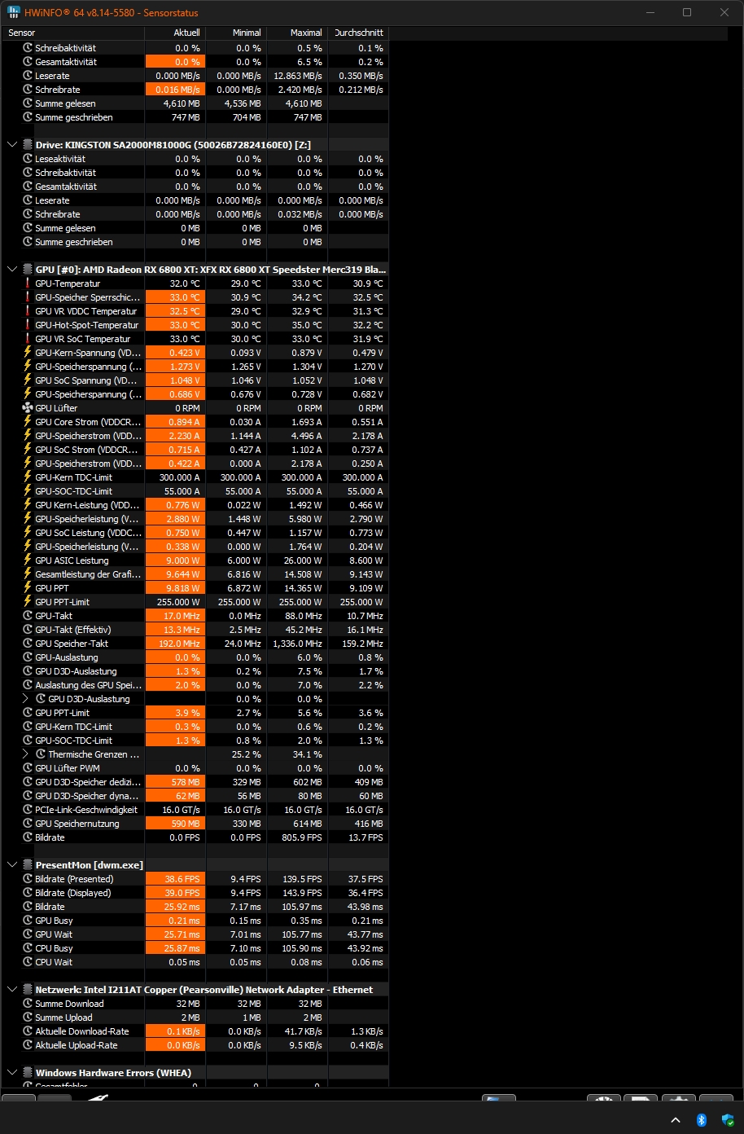Screen dimensions: 744x1134
Task: Expand the Thermische Grenzen subgroup
Action: pos(25,754)
